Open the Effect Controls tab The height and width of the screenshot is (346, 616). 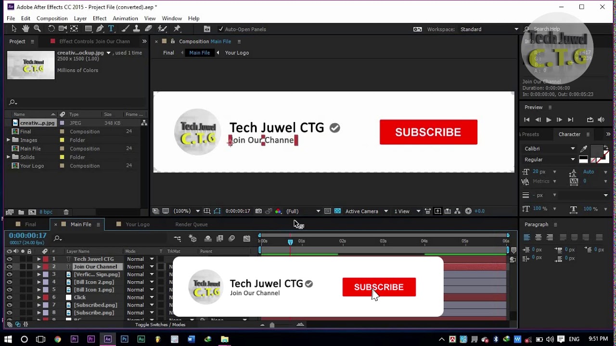[x=94, y=41]
